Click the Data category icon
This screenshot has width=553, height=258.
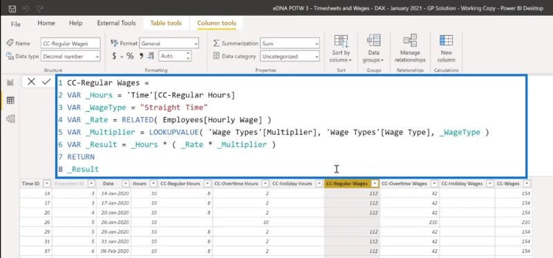pyautogui.click(x=216, y=56)
